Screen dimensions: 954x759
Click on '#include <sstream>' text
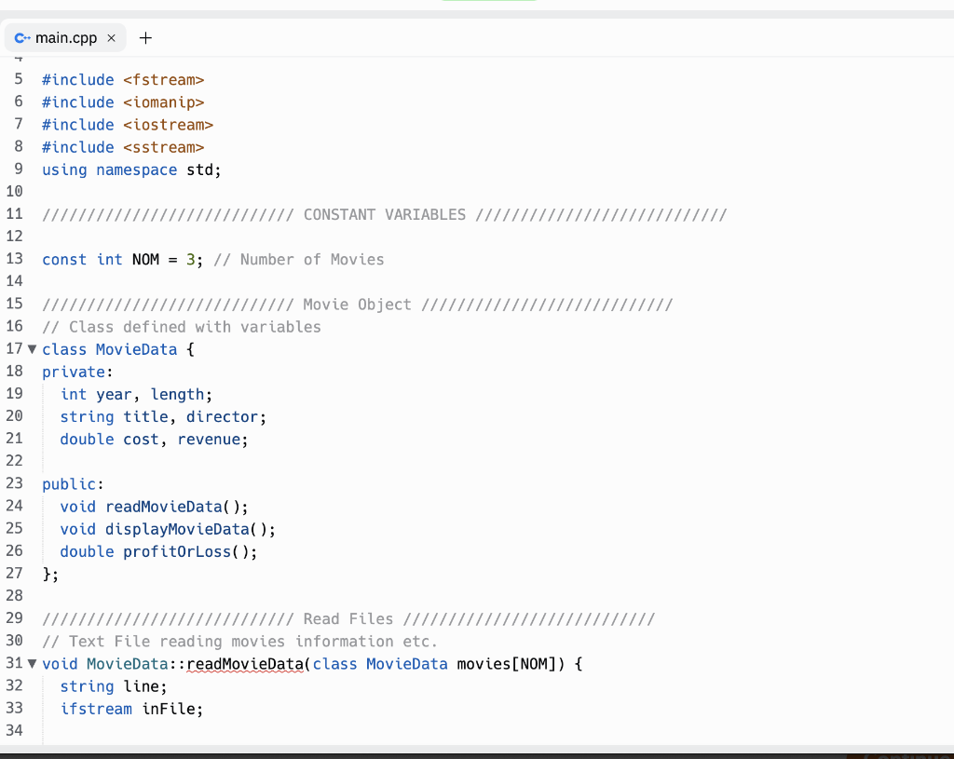[123, 147]
